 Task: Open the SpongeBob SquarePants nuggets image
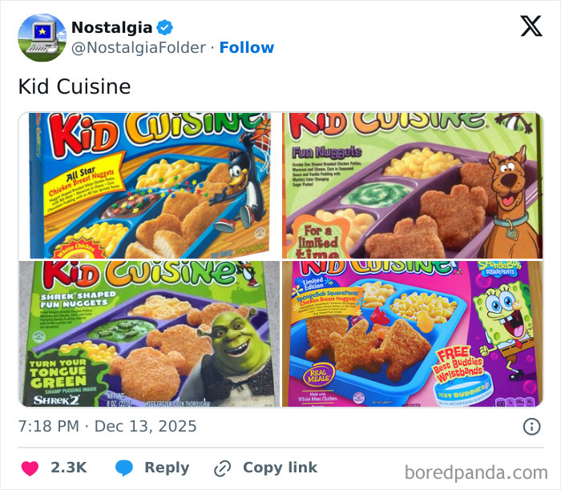click(413, 334)
